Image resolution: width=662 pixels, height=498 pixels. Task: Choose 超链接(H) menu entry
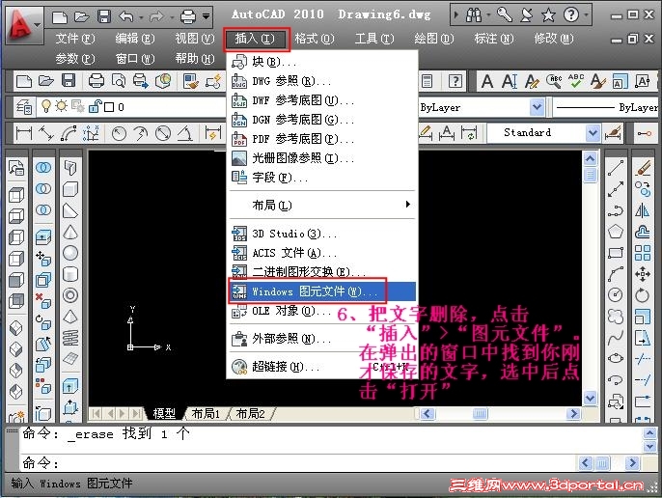322,367
